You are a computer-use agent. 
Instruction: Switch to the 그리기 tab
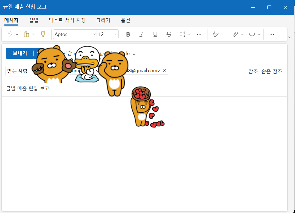(x=103, y=20)
